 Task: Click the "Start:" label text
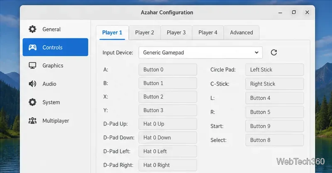(217, 126)
